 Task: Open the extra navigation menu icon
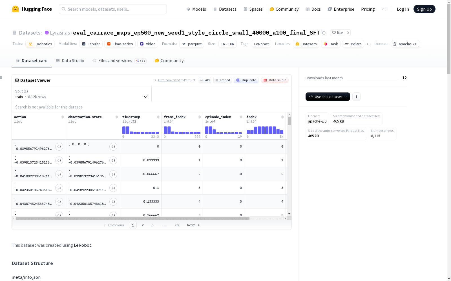(384, 9)
